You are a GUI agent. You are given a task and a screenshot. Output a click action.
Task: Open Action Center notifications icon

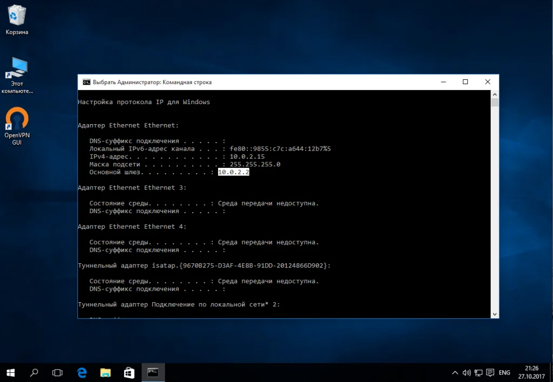click(x=490, y=373)
